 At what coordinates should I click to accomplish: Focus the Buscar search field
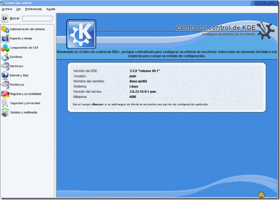(37, 18)
